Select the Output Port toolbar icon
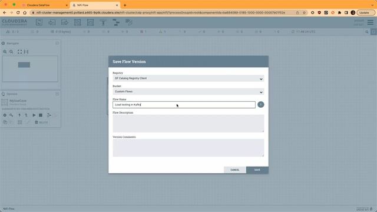 (x=65, y=22)
